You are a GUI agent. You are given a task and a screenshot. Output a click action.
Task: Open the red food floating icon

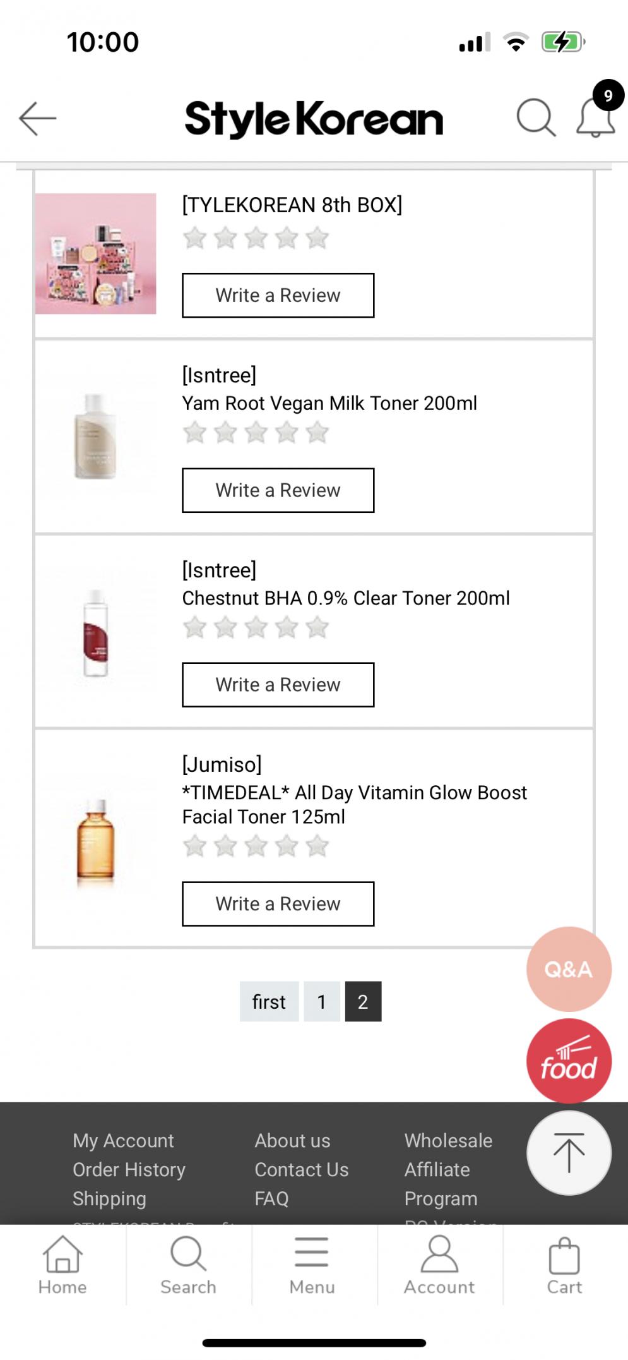point(568,1061)
